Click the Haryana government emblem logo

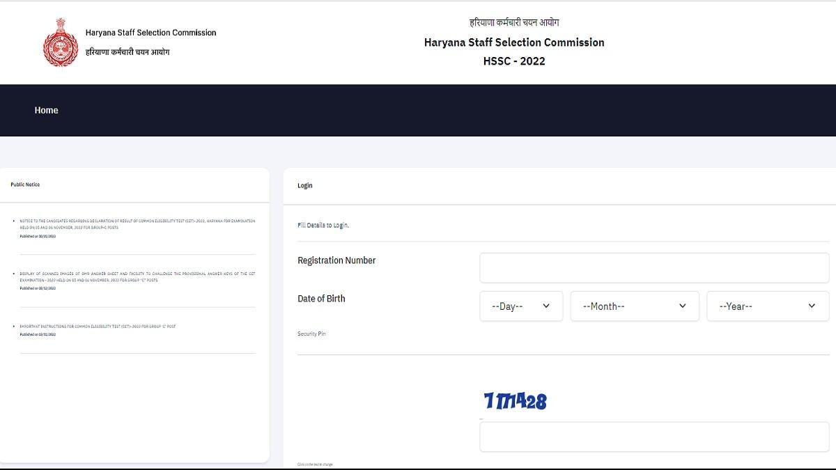[61, 42]
